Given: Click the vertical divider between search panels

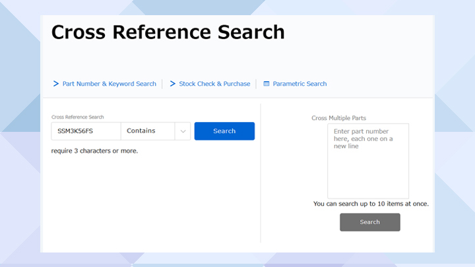Looking at the screenshot, I should click(261, 173).
